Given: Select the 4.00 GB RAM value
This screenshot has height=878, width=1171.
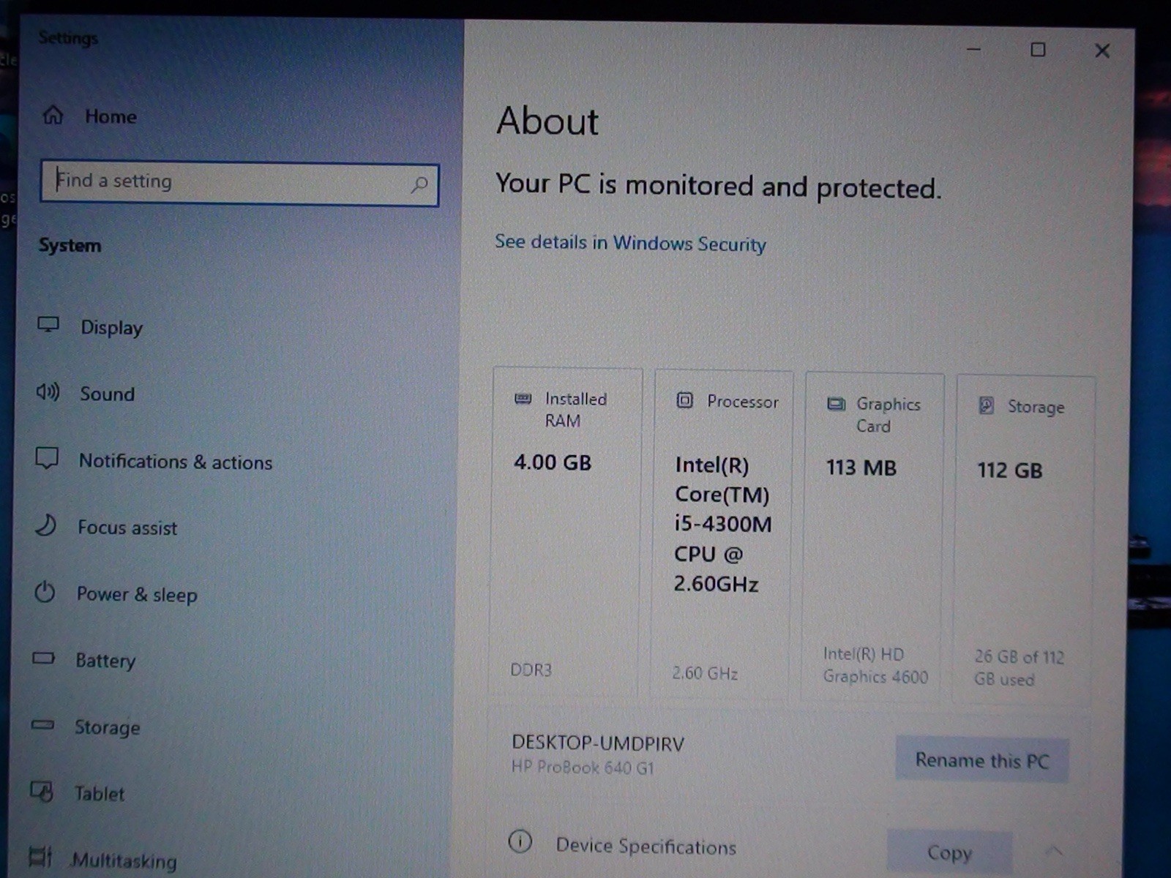Looking at the screenshot, I should 553,462.
